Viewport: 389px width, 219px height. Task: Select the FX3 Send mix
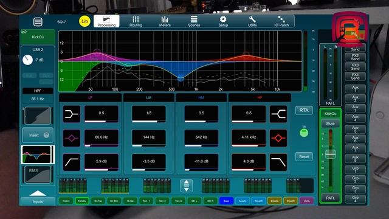[x=355, y=67]
